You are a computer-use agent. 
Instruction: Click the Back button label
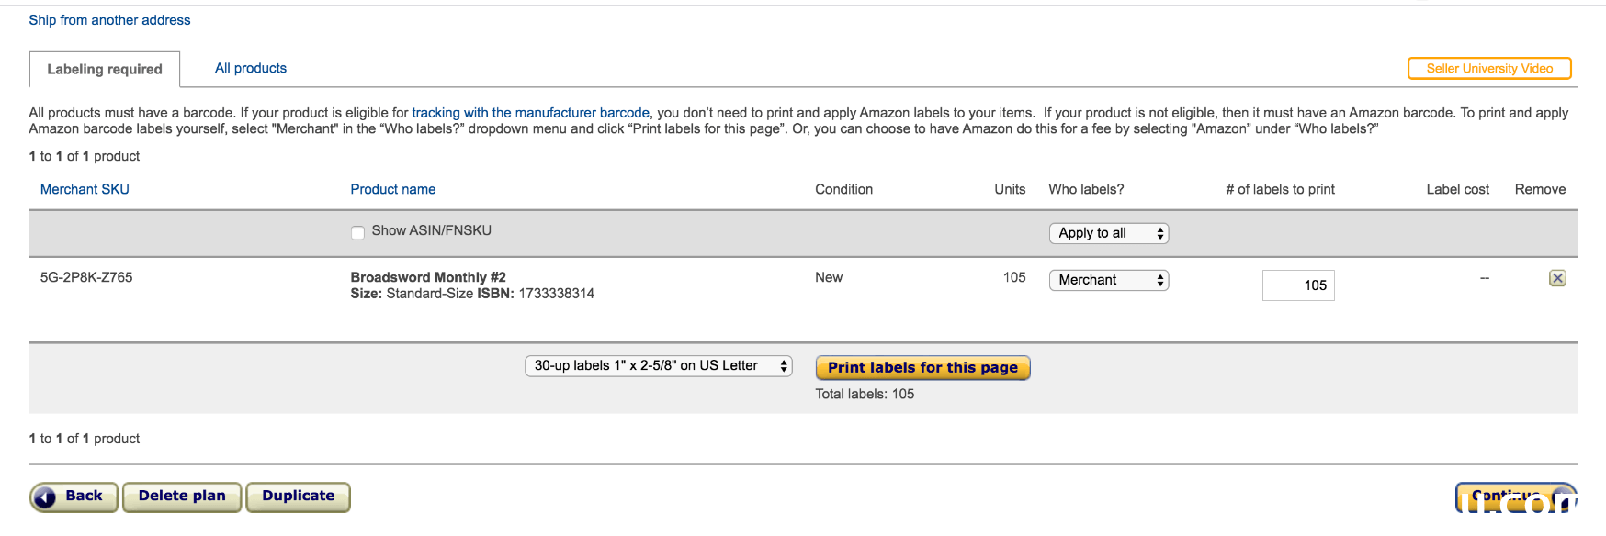click(84, 496)
